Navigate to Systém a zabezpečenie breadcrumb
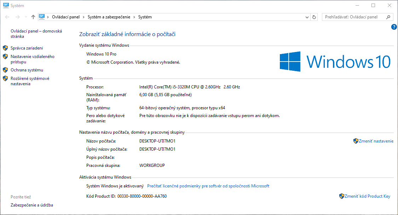 click(x=108, y=17)
